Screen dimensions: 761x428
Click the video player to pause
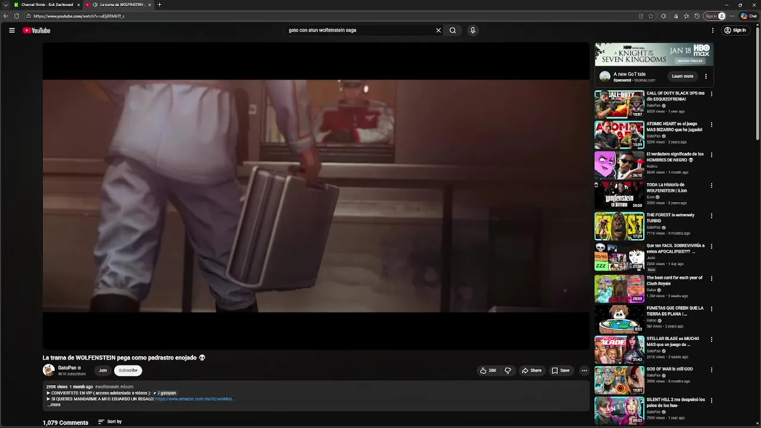click(x=316, y=196)
